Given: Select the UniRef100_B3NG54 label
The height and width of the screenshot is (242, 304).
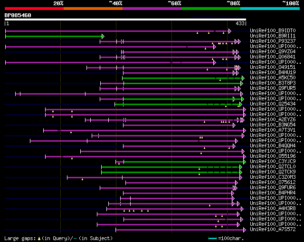Looking at the screenshot, I should click(x=273, y=125).
